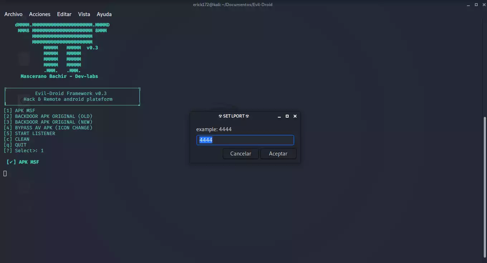Click the terminal window title text
487x263 pixels.
click(x=232, y=5)
